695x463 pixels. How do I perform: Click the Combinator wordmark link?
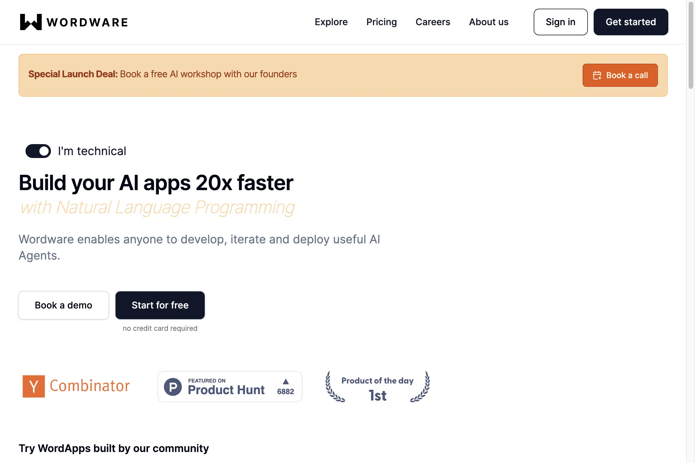point(89,386)
